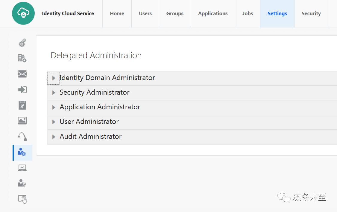Screen dimensions: 337x212
Task: Open notifications envelope icon in sidebar
Action: point(22,74)
